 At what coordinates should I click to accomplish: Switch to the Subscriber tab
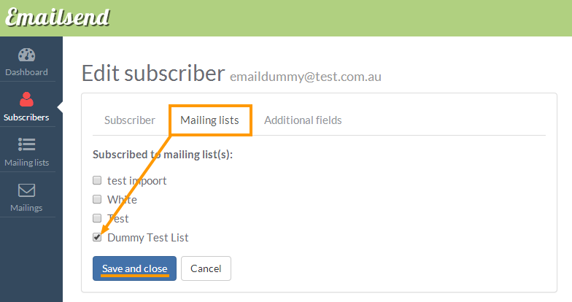(130, 120)
